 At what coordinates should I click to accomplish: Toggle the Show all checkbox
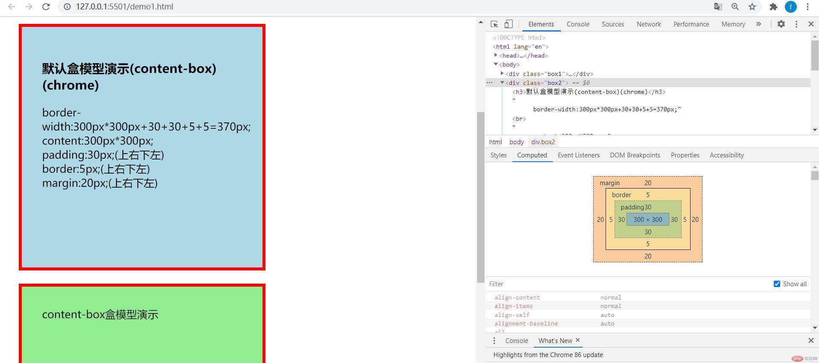[x=777, y=284]
